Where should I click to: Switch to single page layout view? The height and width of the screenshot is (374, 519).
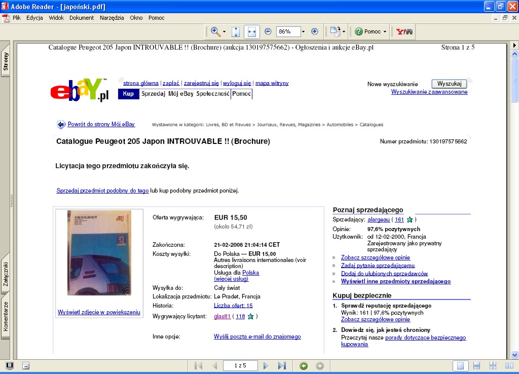[460, 365]
